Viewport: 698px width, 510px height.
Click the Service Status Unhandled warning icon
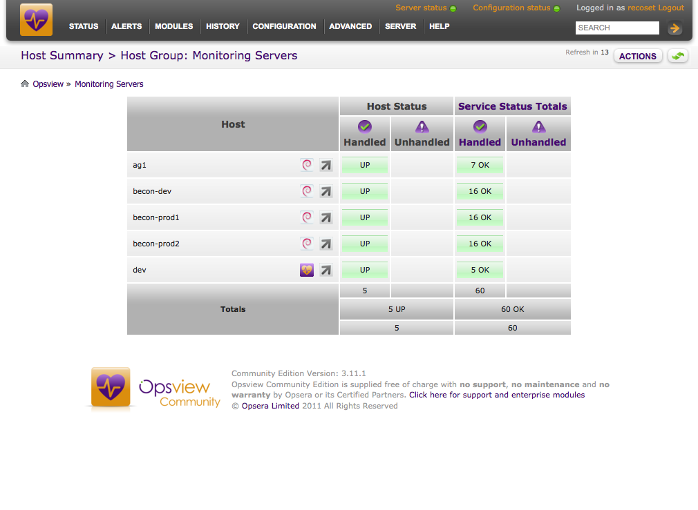(538, 127)
